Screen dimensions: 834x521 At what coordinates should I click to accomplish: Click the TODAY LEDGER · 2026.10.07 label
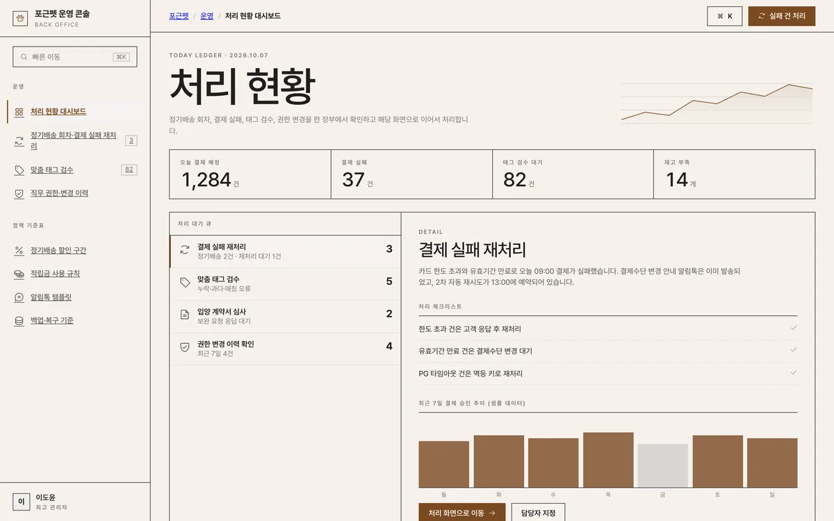point(218,55)
